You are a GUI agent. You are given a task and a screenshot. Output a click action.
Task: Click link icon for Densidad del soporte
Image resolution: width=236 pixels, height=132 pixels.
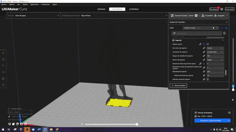point(204,71)
